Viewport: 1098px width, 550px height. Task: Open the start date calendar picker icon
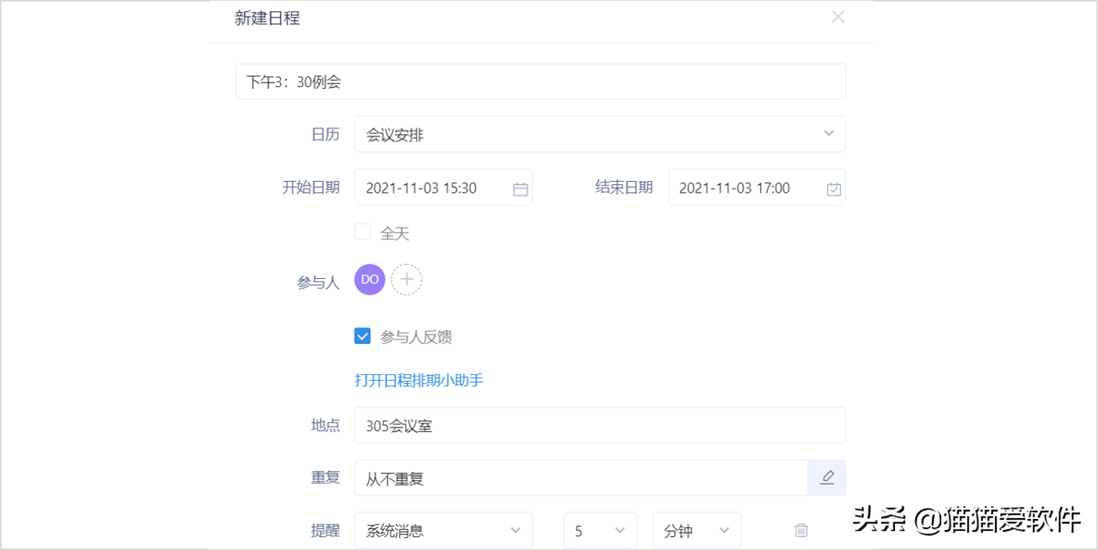[519, 187]
